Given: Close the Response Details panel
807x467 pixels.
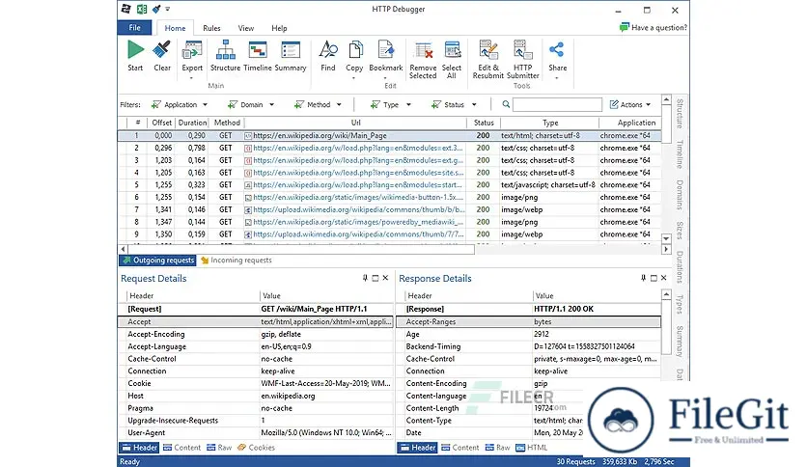Looking at the screenshot, I should point(664,278).
